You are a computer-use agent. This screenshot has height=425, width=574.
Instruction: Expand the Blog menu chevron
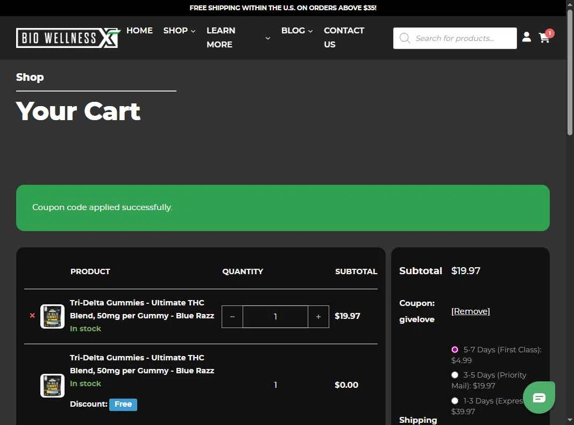(310, 31)
